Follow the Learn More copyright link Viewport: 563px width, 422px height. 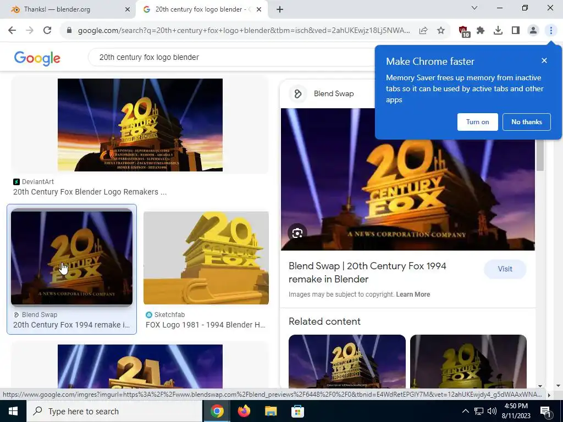[x=413, y=295]
